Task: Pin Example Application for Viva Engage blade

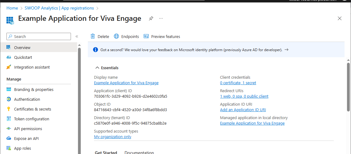Action: pyautogui.click(x=151, y=19)
